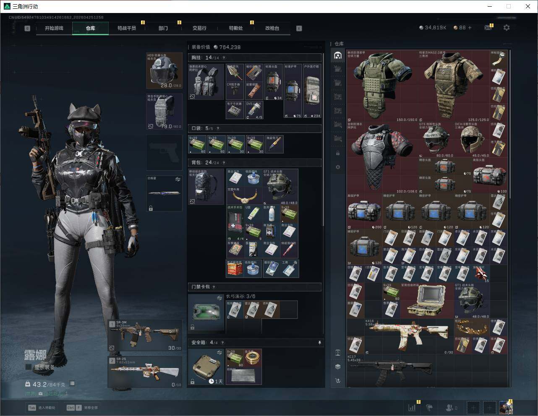Screen dimensions: 538x416
Task: Click the empty pistol slot
Action: click(x=164, y=152)
